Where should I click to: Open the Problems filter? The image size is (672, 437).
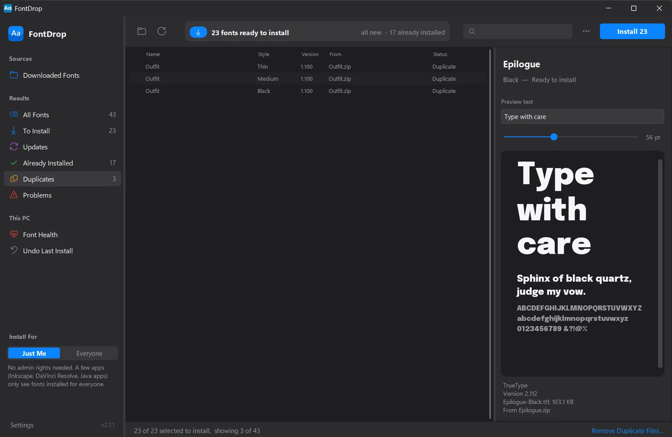[62, 195]
